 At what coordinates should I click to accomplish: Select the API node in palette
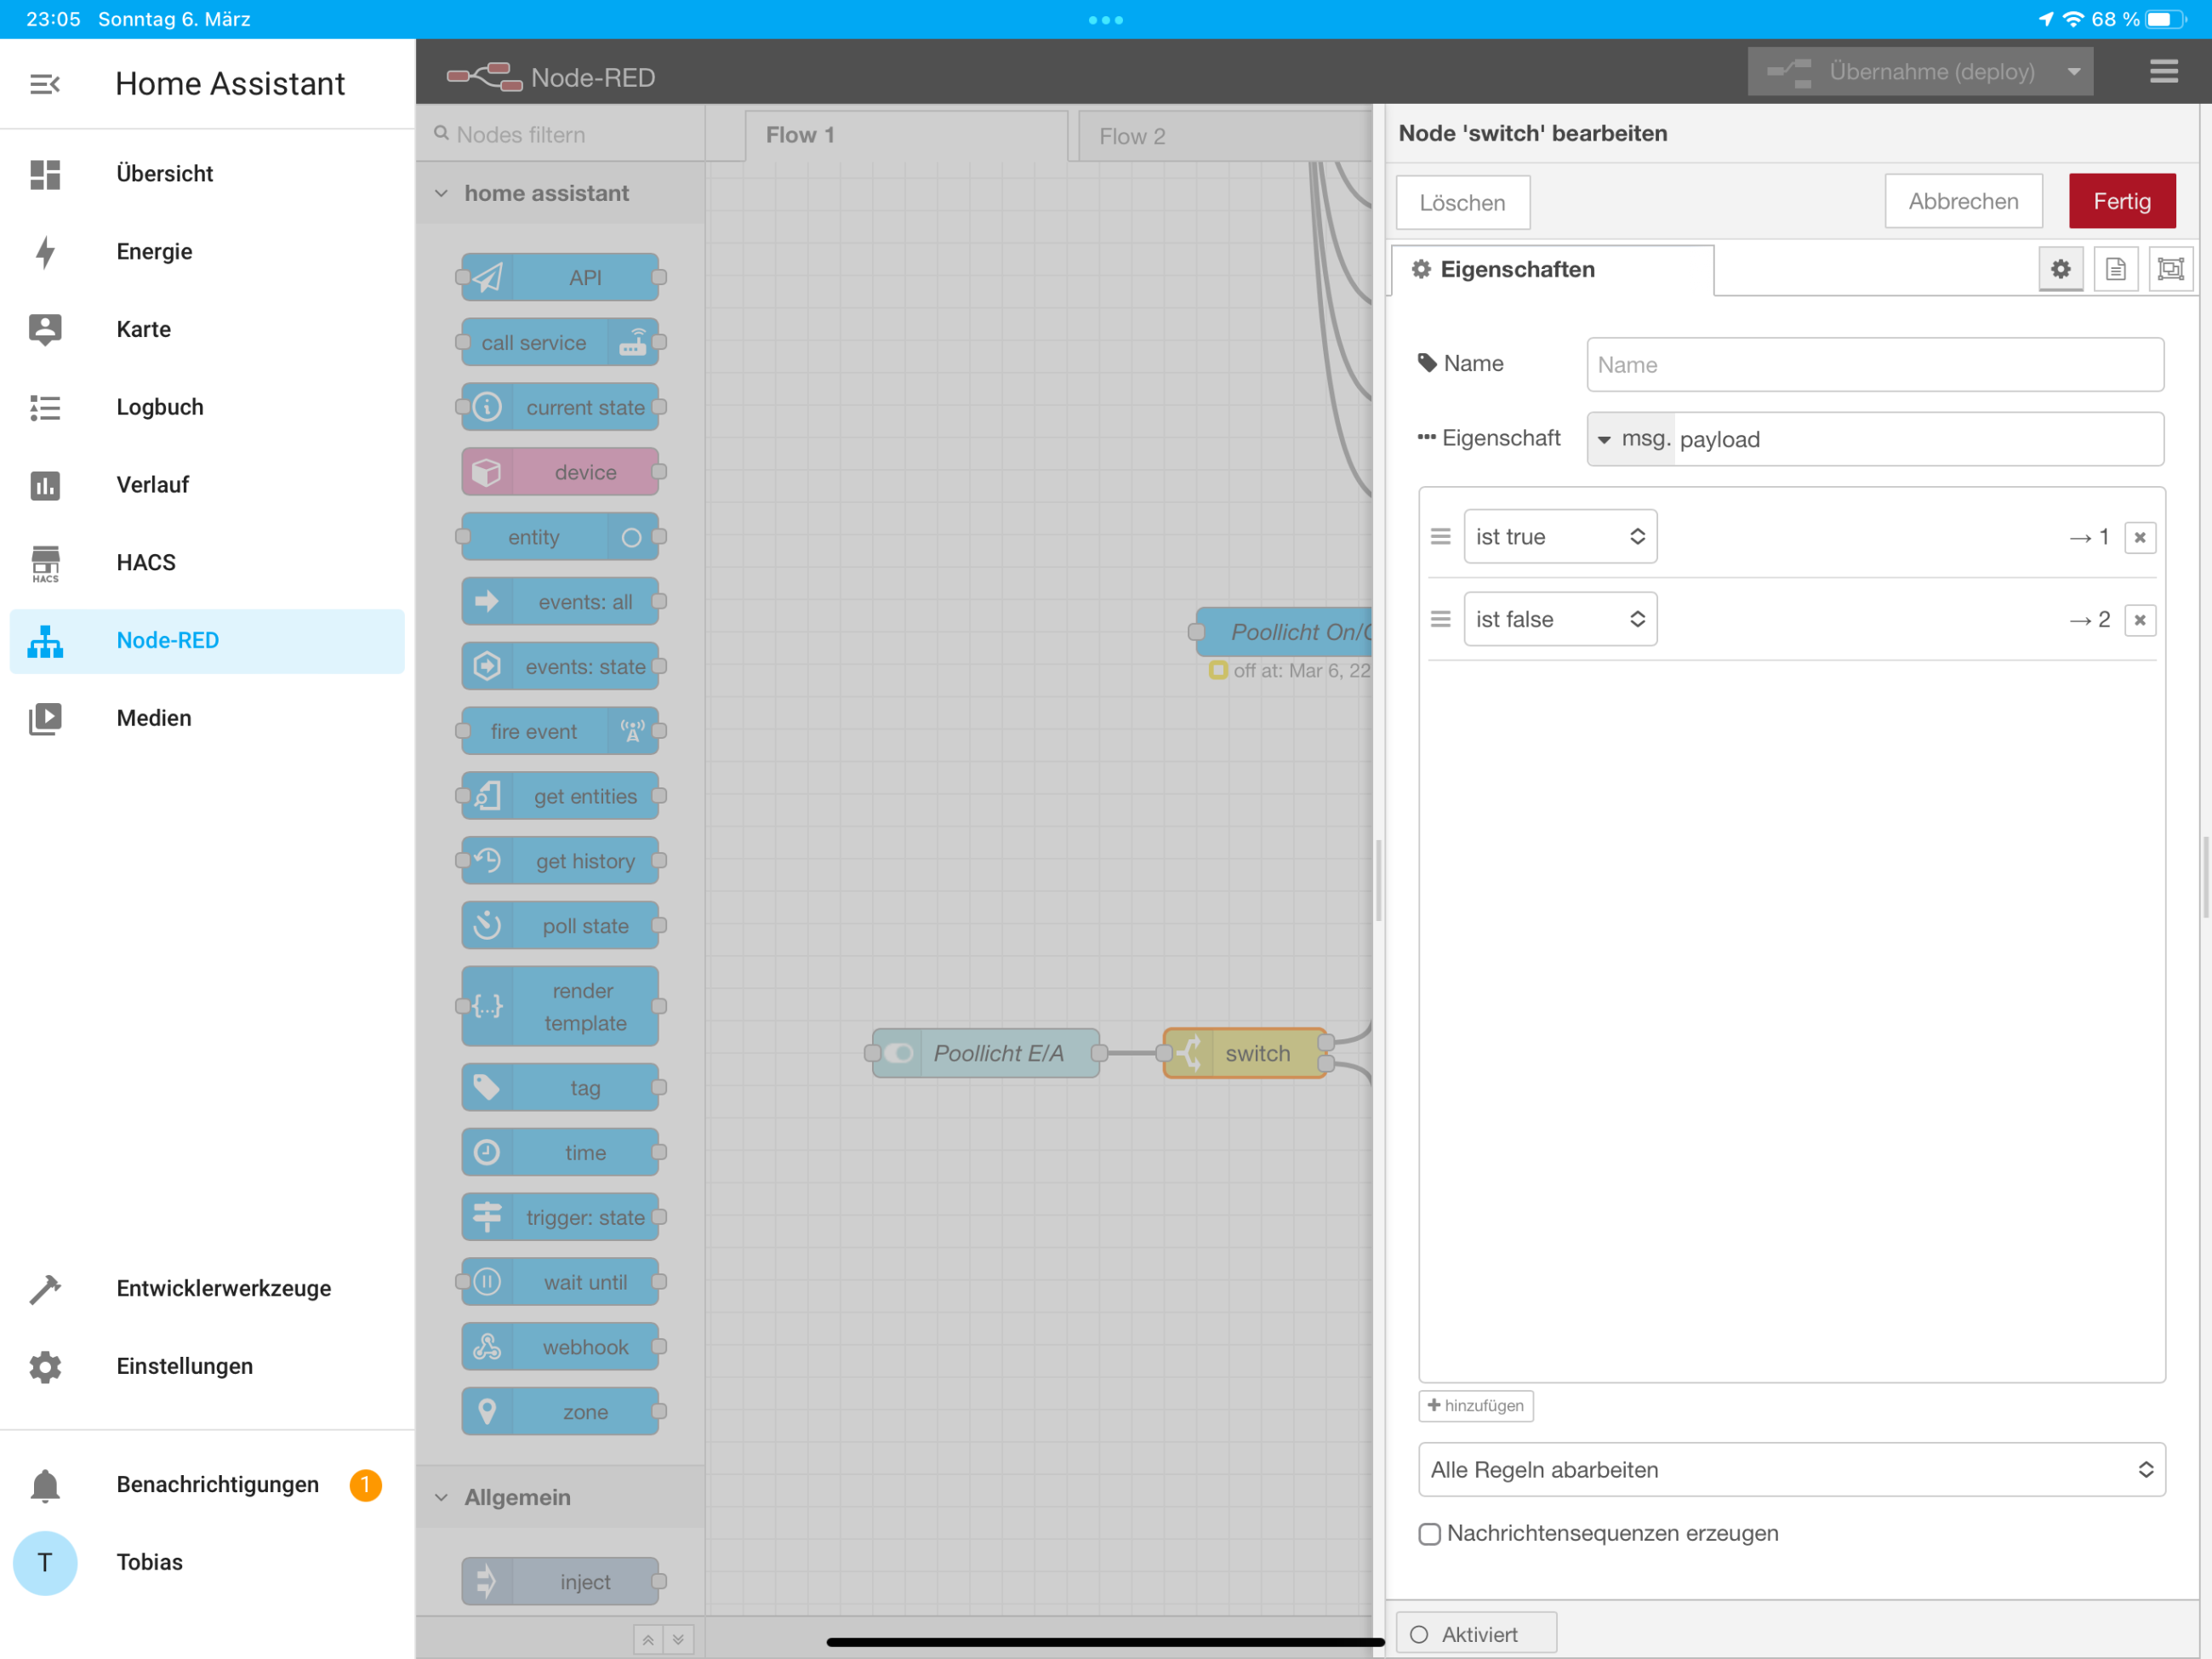(560, 278)
